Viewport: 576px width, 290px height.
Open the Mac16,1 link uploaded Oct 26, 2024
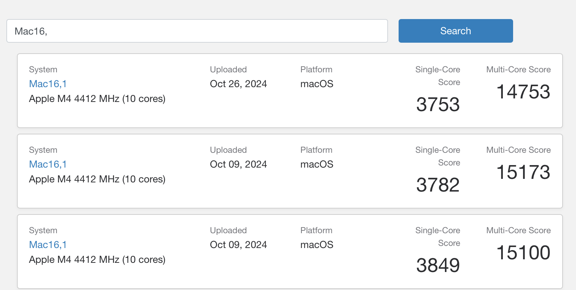[48, 84]
